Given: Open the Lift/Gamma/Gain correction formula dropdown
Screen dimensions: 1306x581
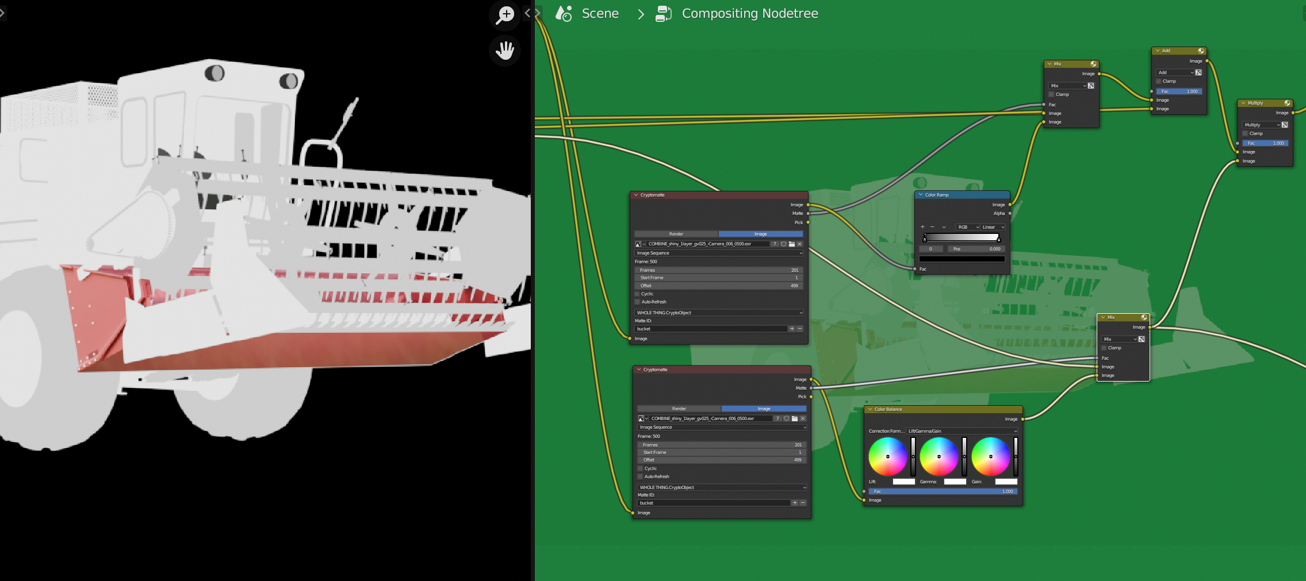Looking at the screenshot, I should (x=962, y=431).
